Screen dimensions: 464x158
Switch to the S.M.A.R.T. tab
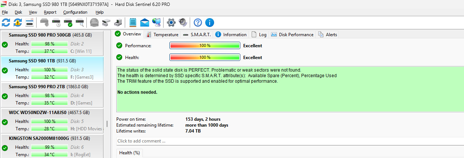coord(197,34)
